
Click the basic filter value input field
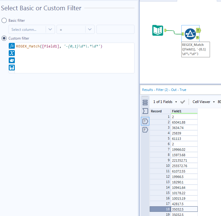point(115,29)
